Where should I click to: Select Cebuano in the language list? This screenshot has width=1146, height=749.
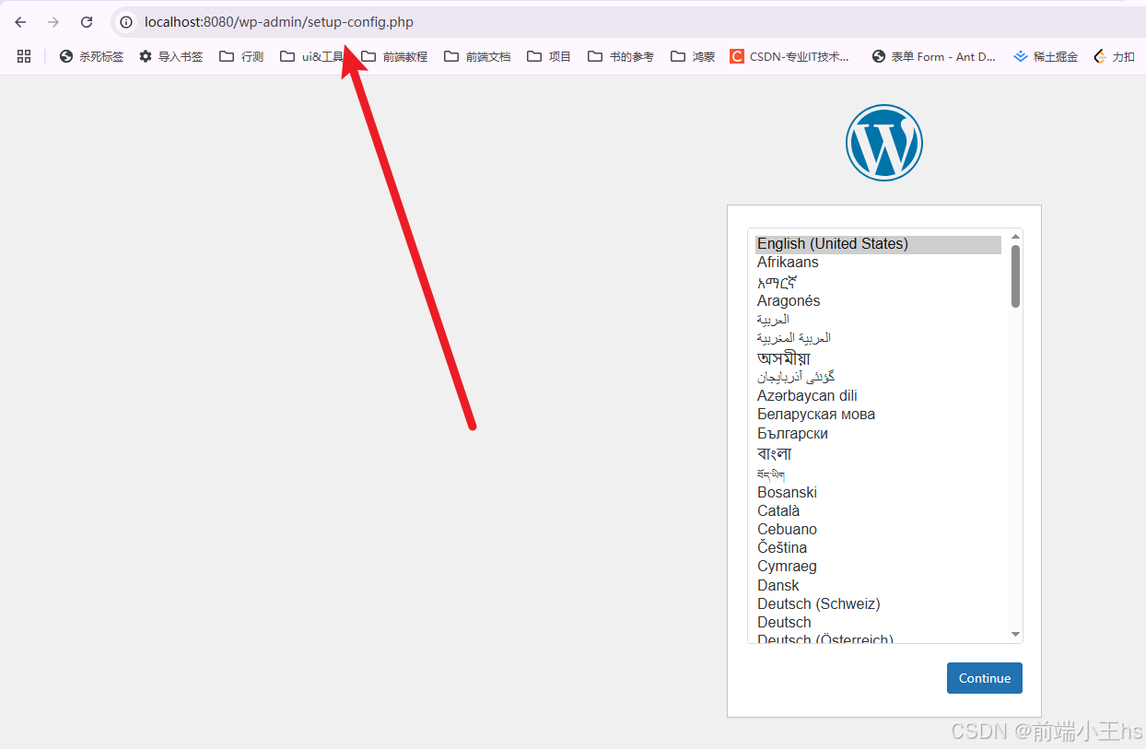[x=878, y=530]
